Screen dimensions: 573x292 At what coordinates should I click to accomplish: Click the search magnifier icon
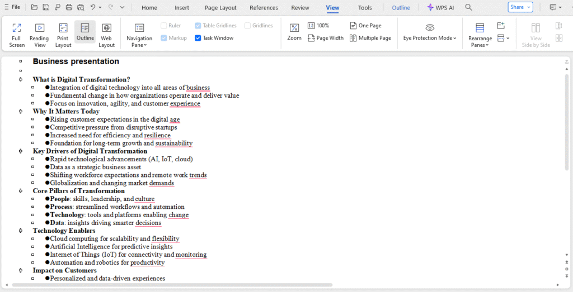[469, 8]
